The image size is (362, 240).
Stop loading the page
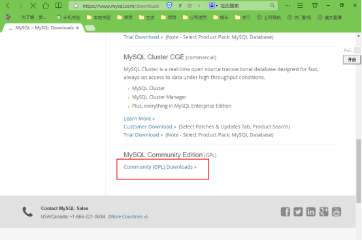pyautogui.click(x=33, y=5)
